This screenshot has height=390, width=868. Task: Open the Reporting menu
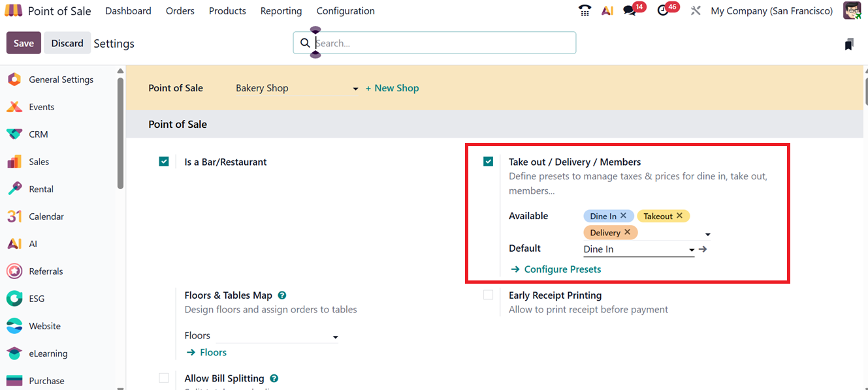pos(281,11)
